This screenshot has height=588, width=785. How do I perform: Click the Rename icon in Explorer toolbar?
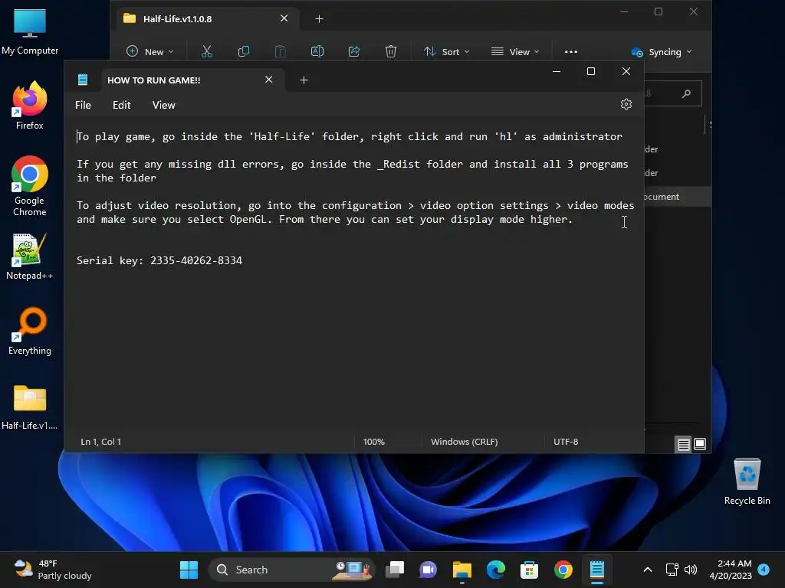click(317, 51)
